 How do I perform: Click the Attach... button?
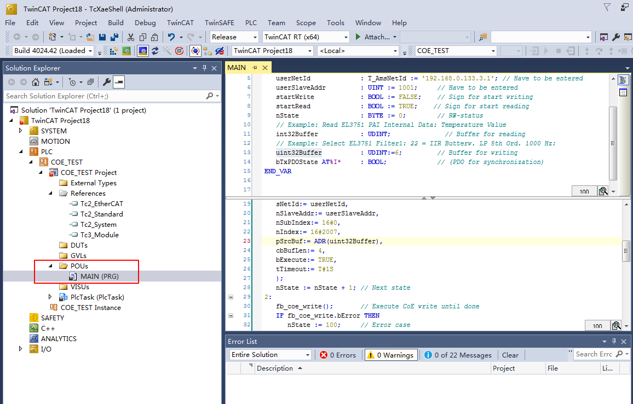coord(377,37)
